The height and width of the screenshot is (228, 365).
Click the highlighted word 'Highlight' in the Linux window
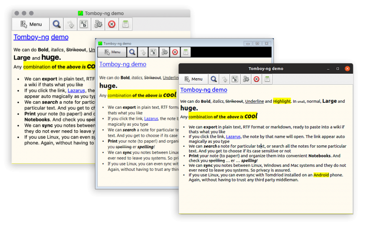pyautogui.click(x=282, y=101)
